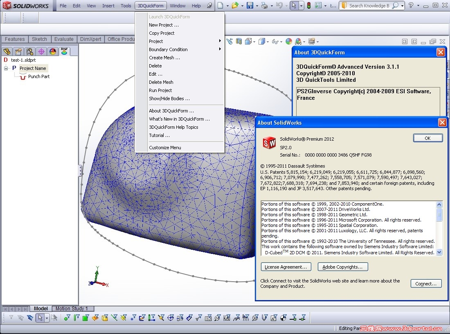
Task: Select the 3DQF panel tab icon
Action: click(64, 52)
